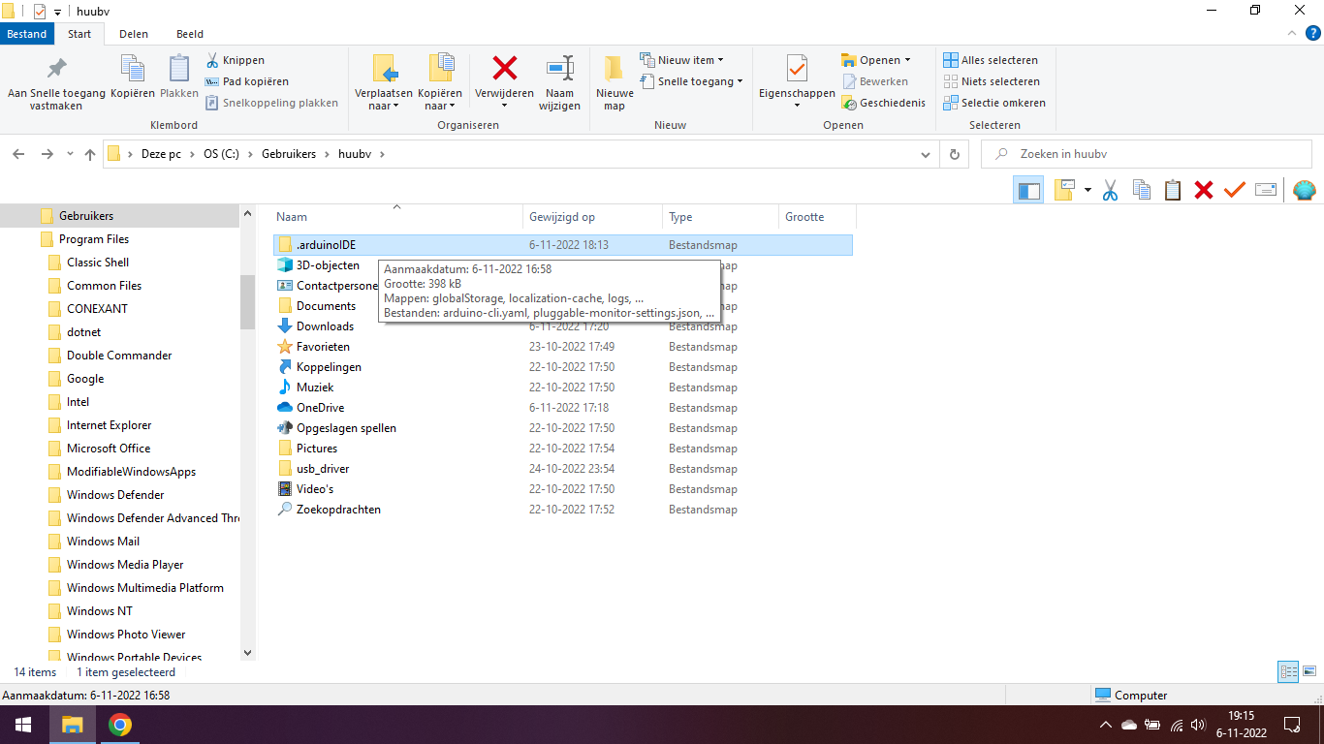Select the Start ribbon tab

point(79,34)
